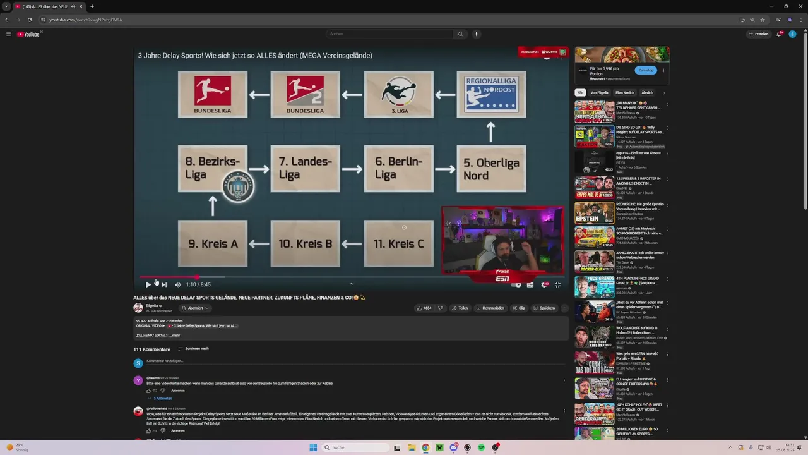The height and width of the screenshot is (455, 808).
Task: Reload the page in Chrome
Action: point(29,20)
